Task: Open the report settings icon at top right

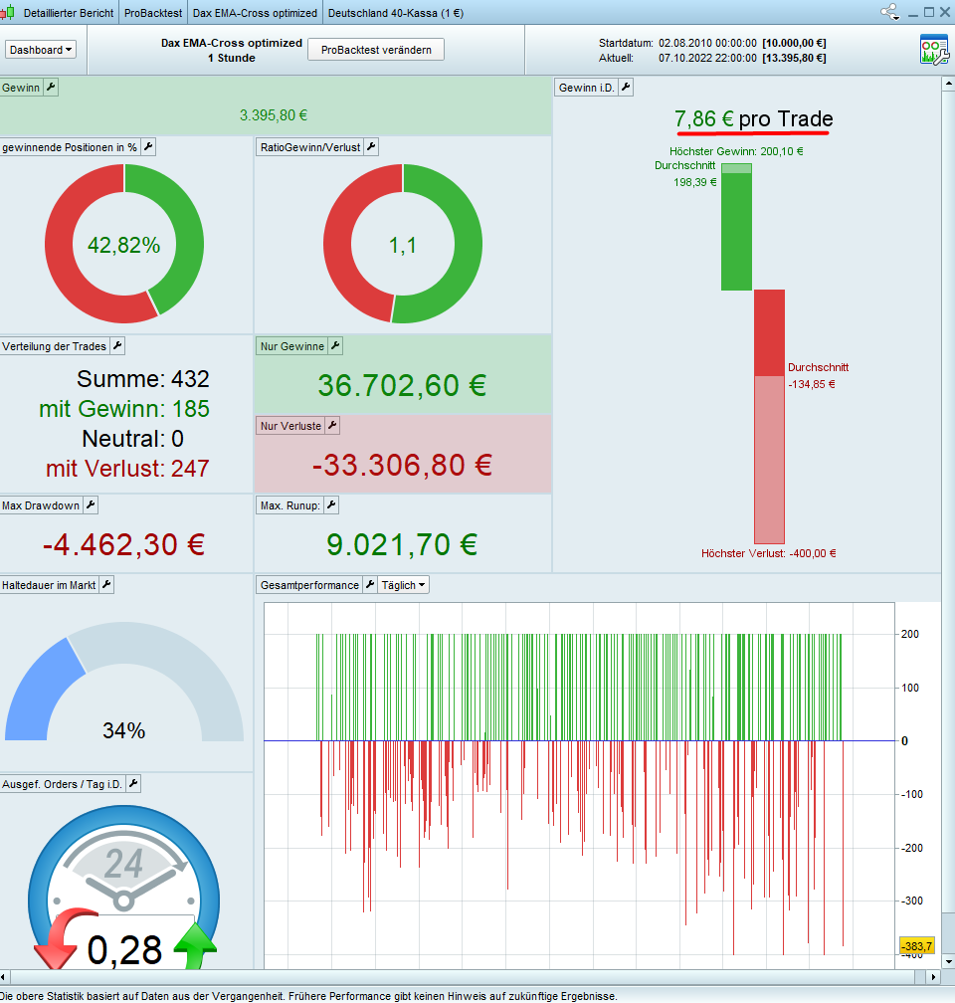Action: click(x=934, y=50)
